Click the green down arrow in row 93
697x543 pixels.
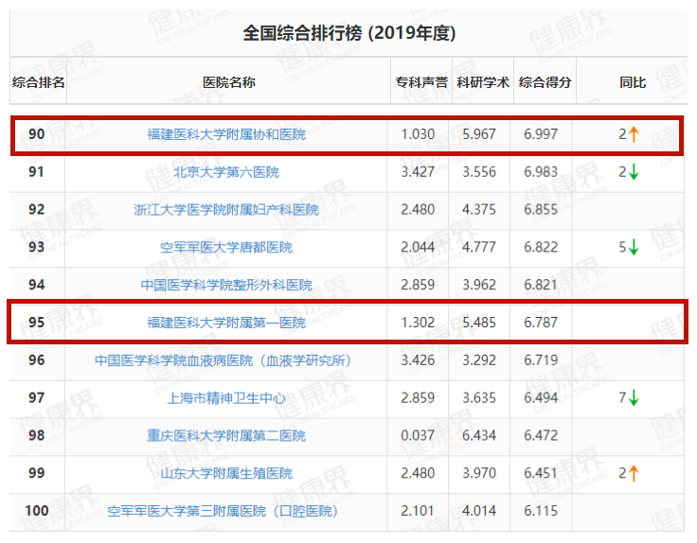click(x=634, y=247)
